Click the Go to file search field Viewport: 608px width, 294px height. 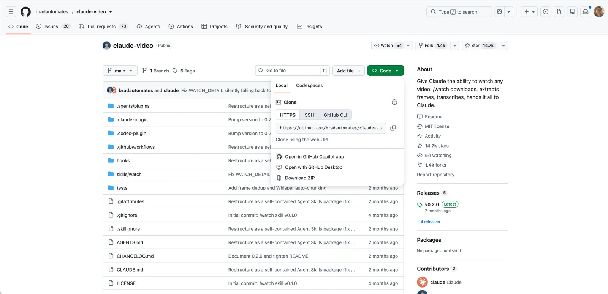point(292,71)
